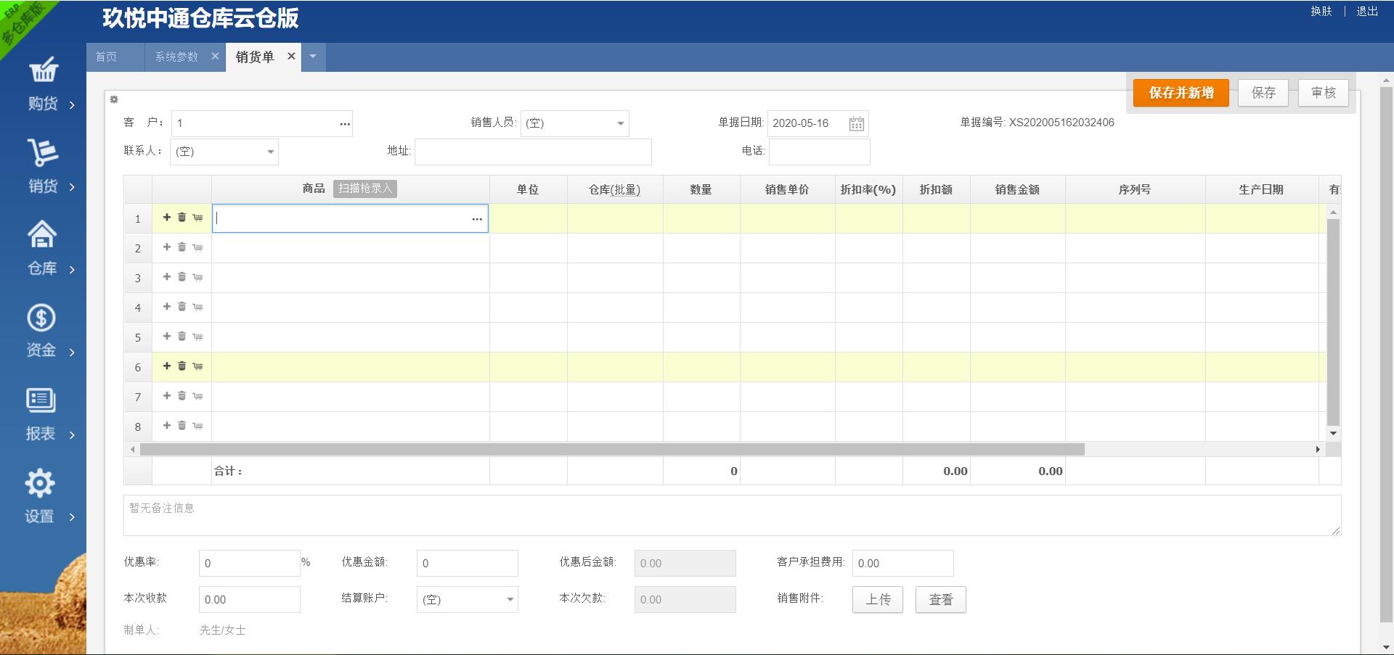Add a row using plus in row 4
This screenshot has height=655, width=1394.
[x=167, y=307]
